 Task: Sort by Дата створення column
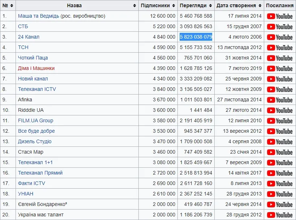click(x=260, y=6)
